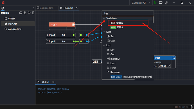194x109 pixels.
Task: Collapse the Dict group
Action: (104, 32)
